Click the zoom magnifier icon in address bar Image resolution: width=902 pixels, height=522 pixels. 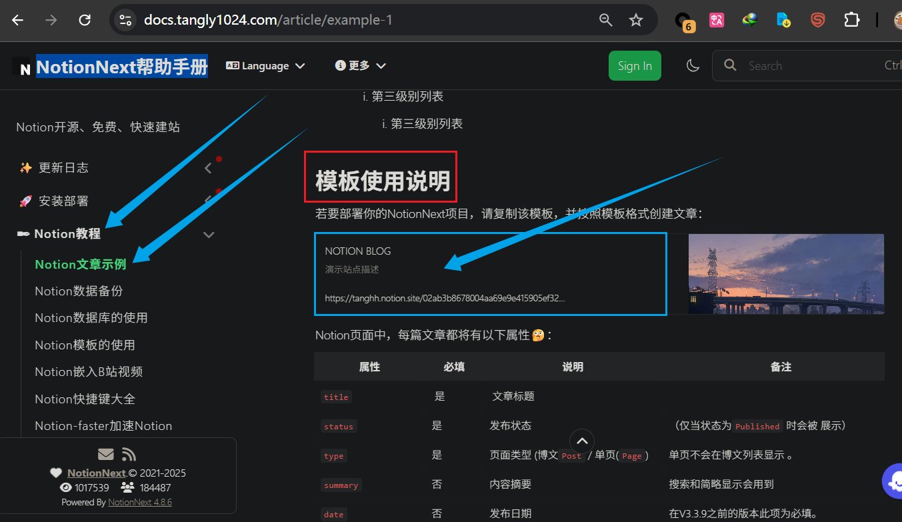(606, 20)
